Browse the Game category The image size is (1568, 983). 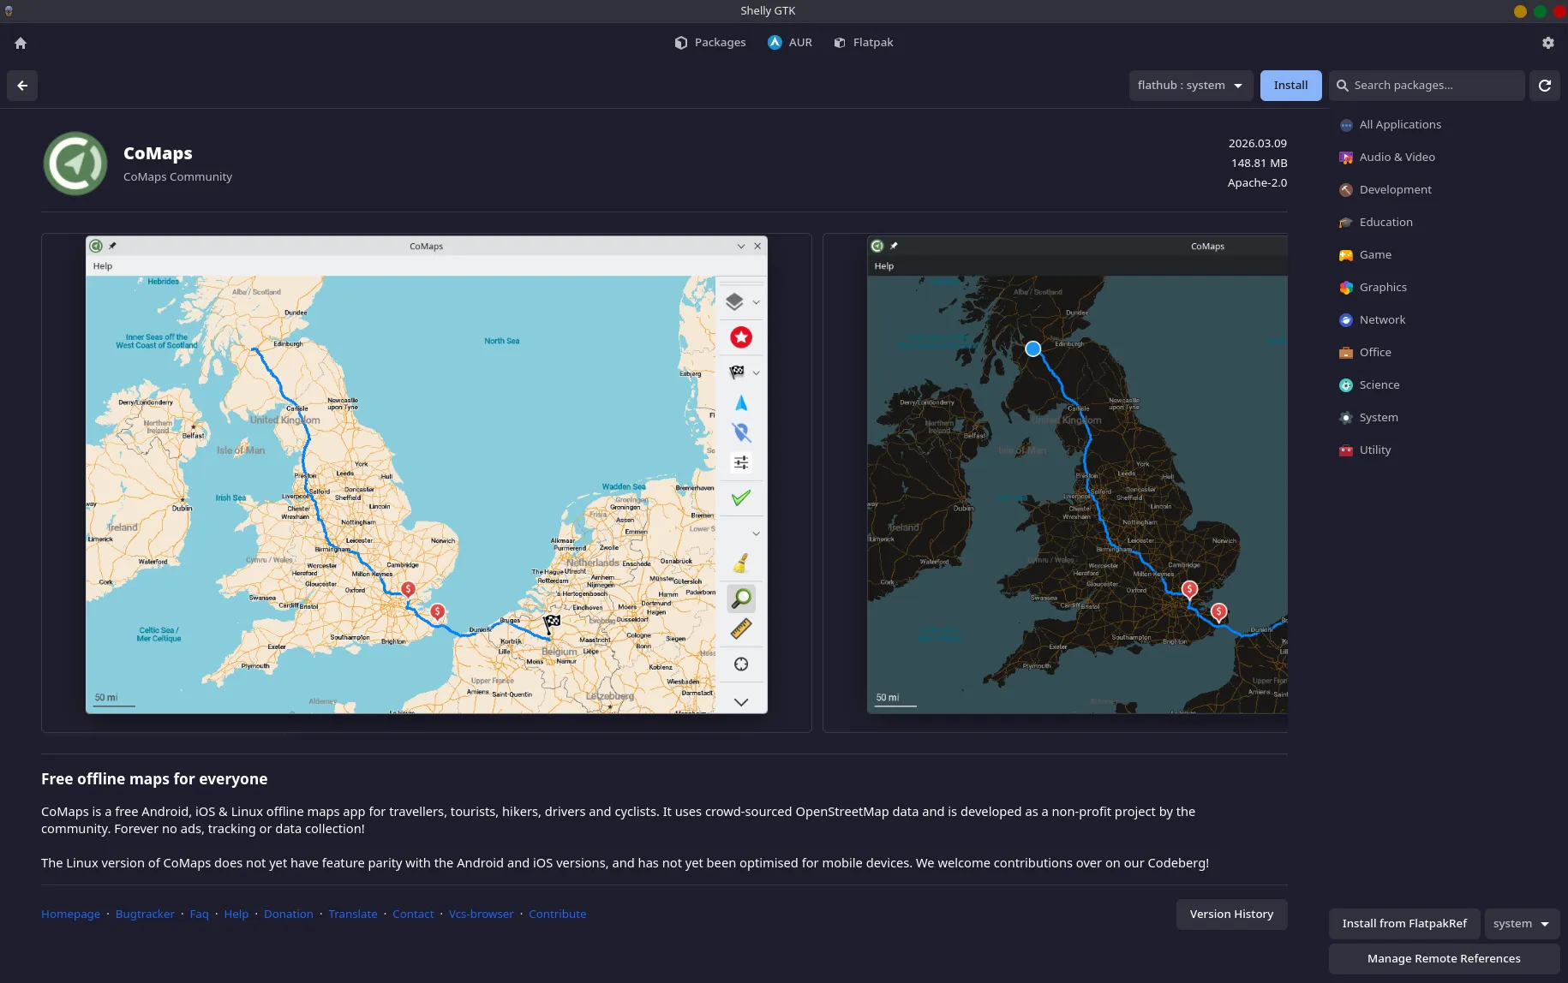[1444, 255]
